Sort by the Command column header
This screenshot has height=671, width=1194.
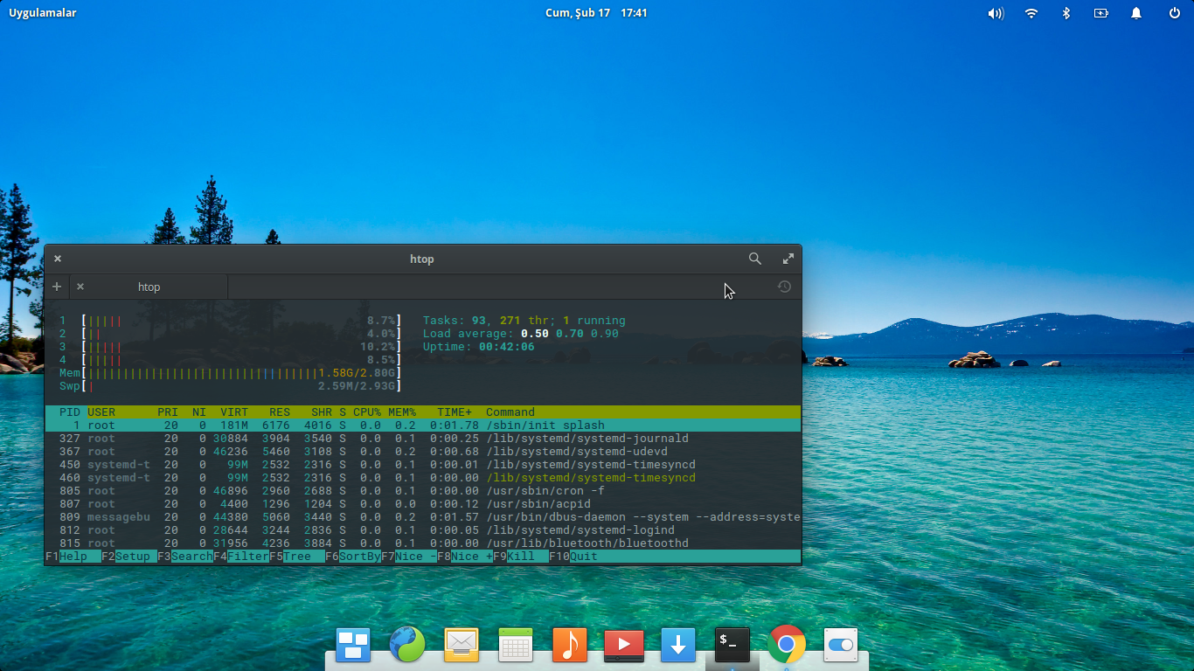coord(510,412)
